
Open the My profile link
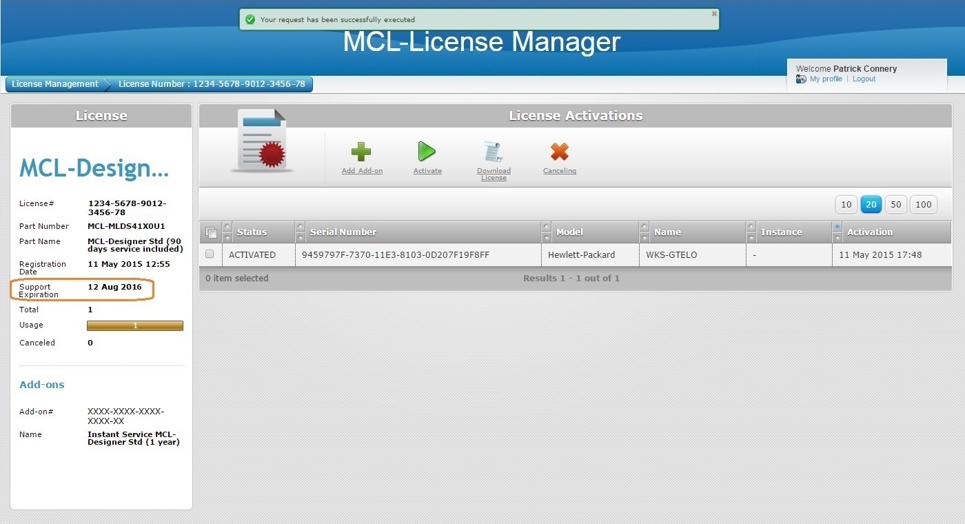[826, 79]
